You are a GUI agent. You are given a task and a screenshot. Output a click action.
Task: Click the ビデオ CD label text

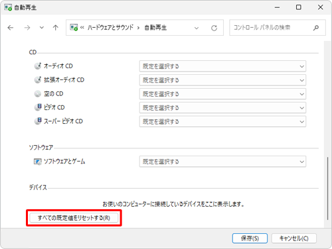tap(54, 107)
